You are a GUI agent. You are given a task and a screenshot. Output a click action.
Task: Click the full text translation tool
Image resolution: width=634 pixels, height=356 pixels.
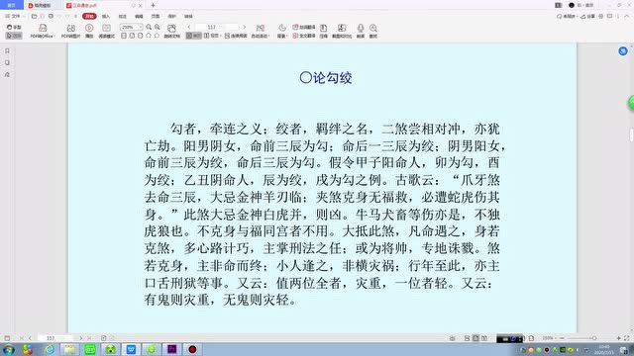304,36
